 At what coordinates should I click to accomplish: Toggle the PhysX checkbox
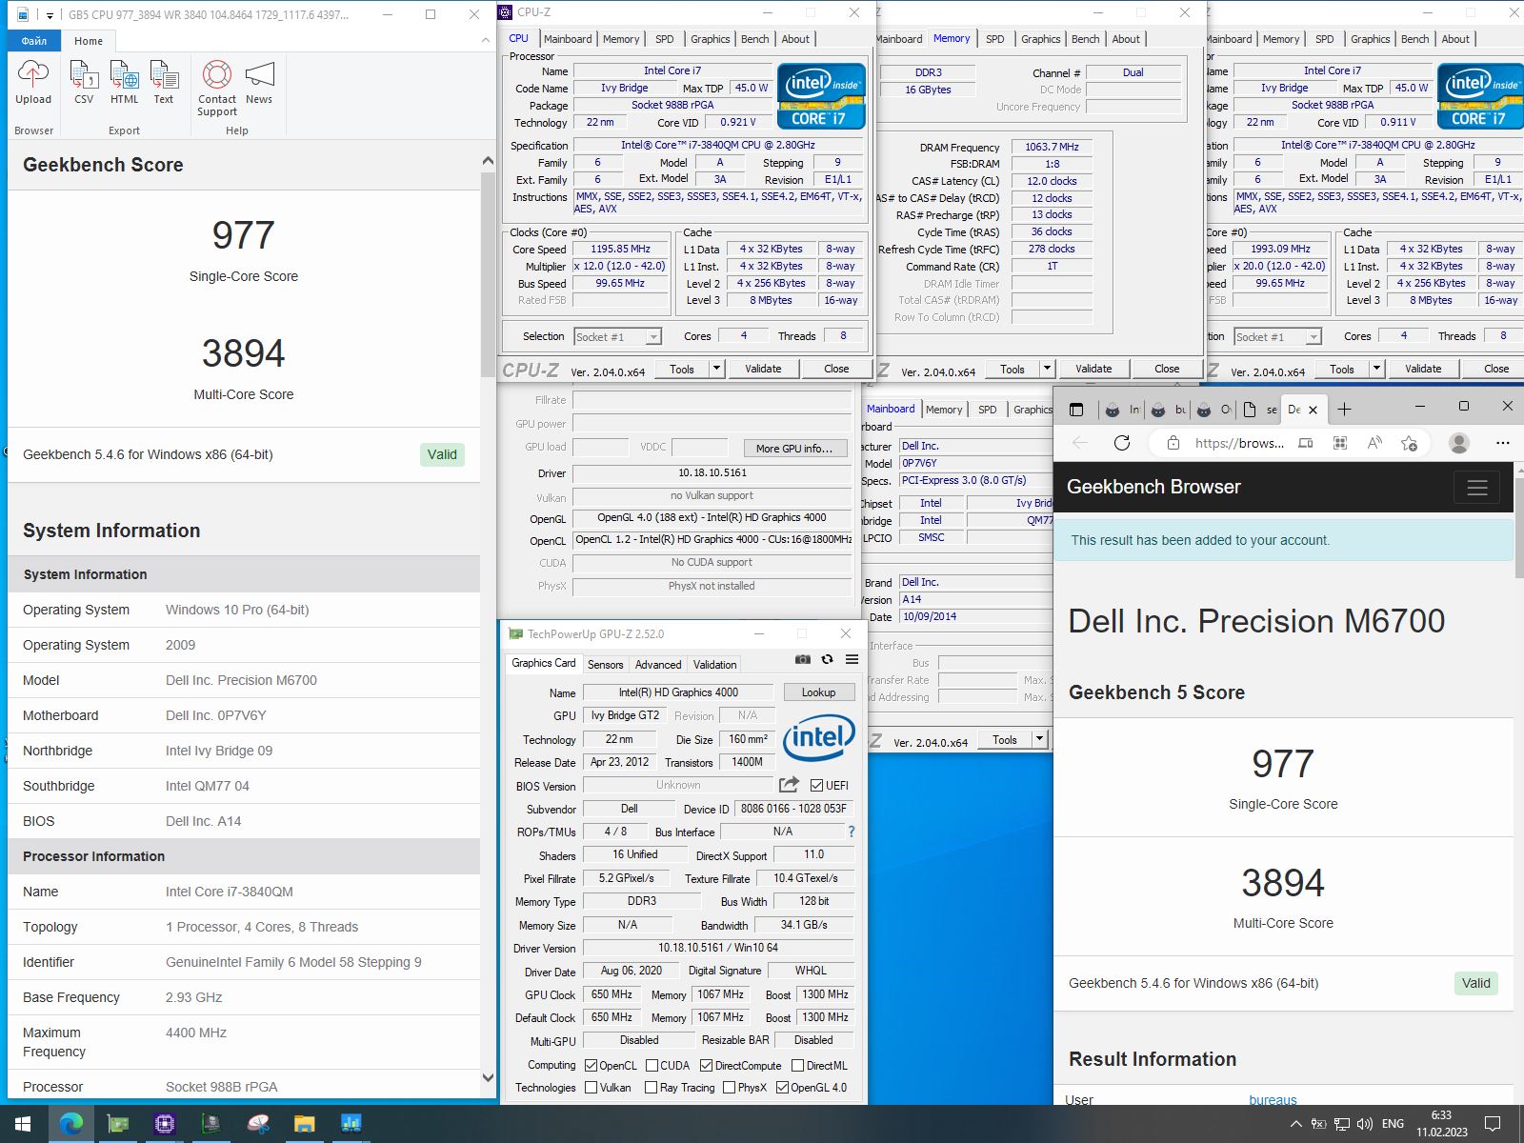(729, 1087)
